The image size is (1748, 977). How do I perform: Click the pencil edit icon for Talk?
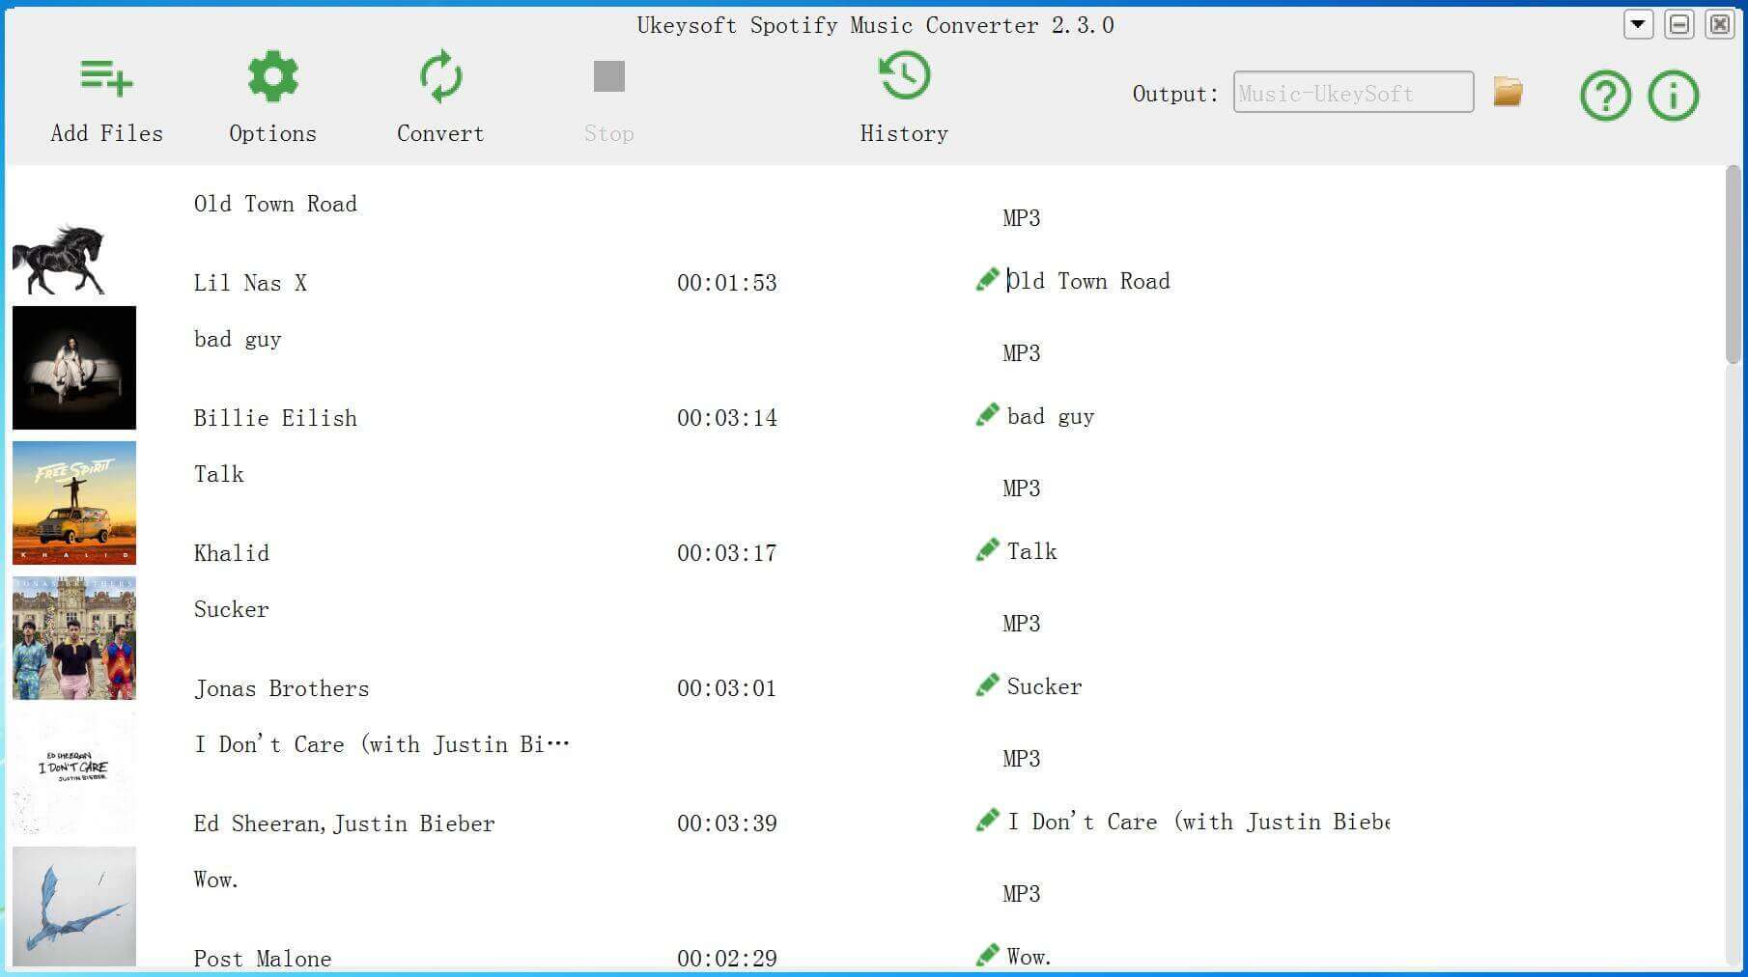(987, 550)
